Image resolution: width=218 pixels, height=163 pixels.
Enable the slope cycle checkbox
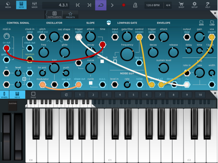(91, 83)
